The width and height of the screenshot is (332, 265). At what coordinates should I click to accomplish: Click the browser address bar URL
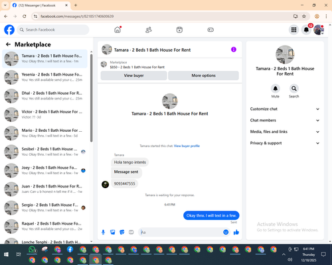click(77, 17)
